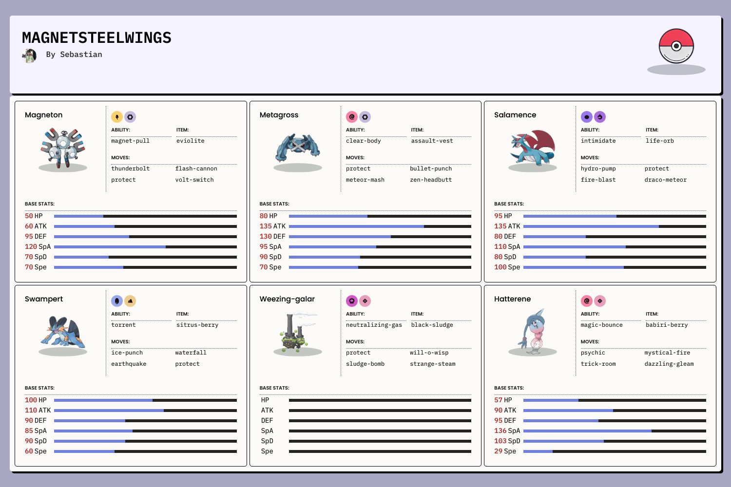Click Metagross's psychic type icon
731x487 pixels.
pos(352,117)
